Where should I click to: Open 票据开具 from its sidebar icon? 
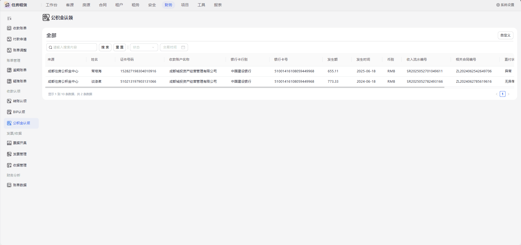(9, 143)
